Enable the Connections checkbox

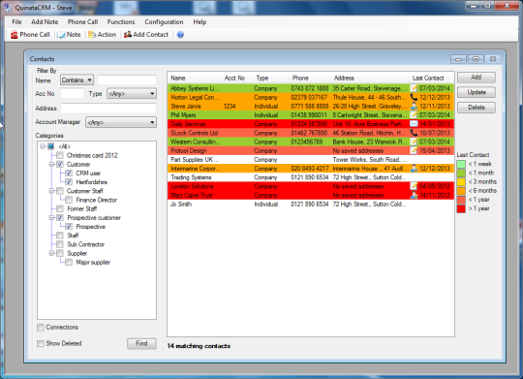pyautogui.click(x=41, y=328)
